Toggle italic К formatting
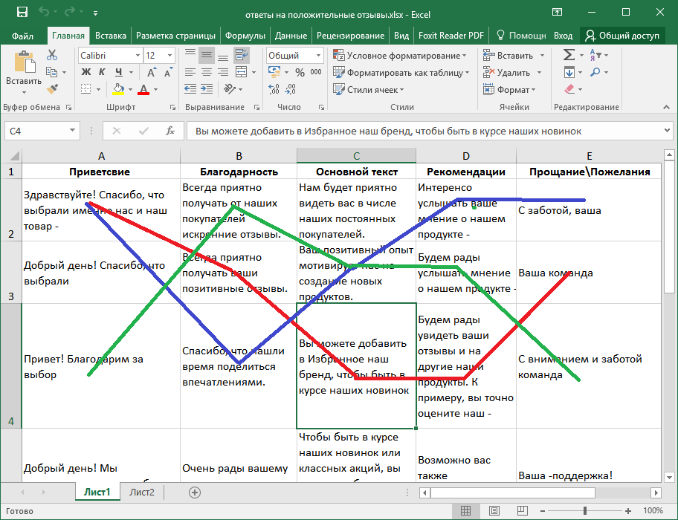The image size is (678, 520). pyautogui.click(x=102, y=72)
